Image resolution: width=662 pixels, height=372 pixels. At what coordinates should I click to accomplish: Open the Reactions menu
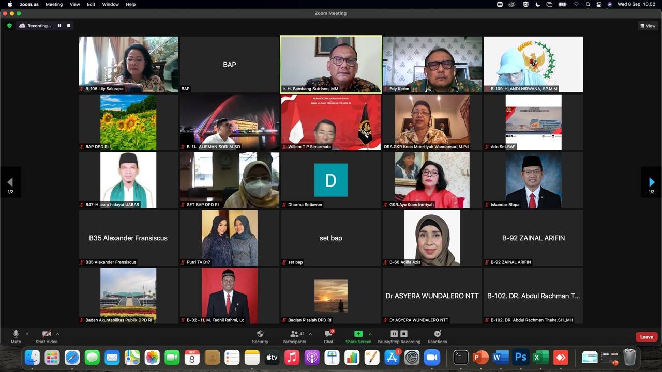pyautogui.click(x=437, y=334)
